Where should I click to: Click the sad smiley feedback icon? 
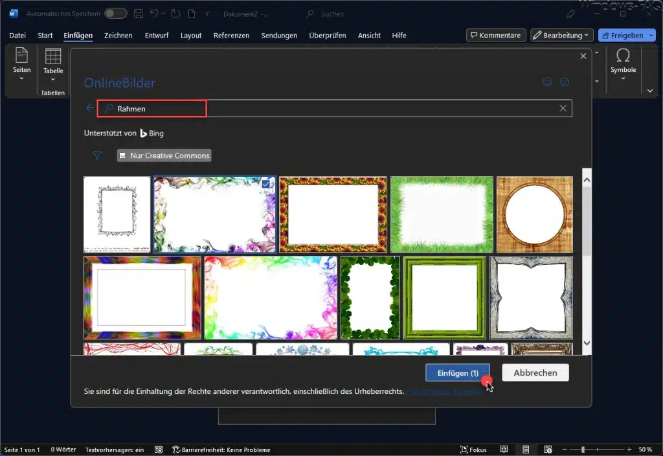coord(565,82)
